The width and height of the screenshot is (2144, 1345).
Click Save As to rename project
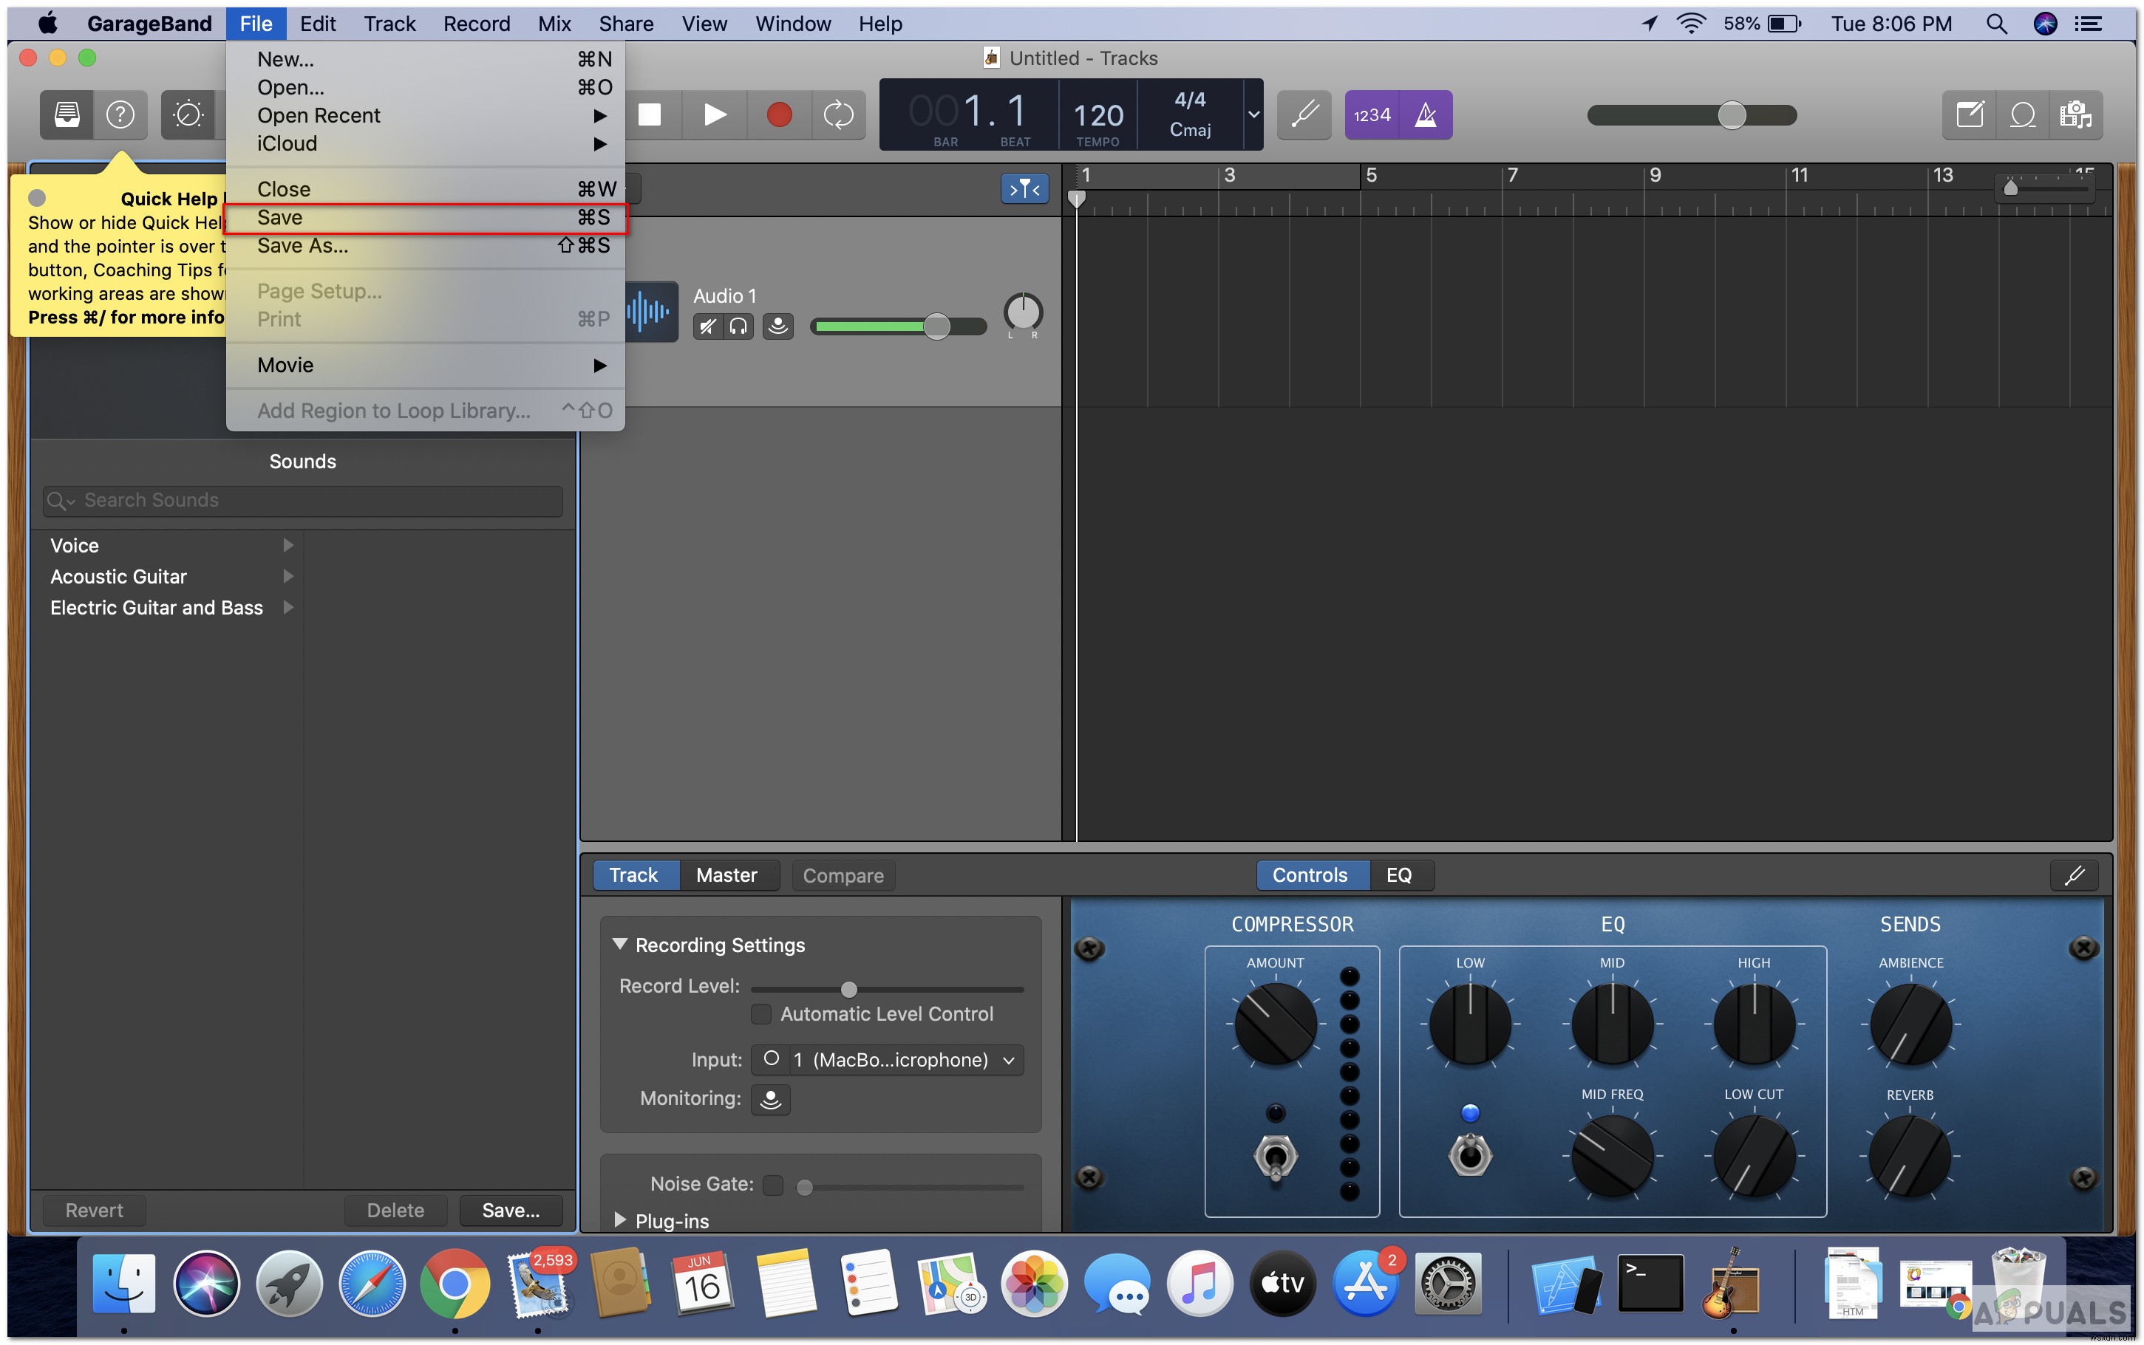[x=301, y=244]
